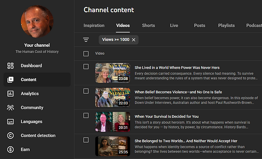Viewport: 262px width, 159px height.
Task: Tick checkbox for 'When Your Survival Is Decided'
Action: click(86, 115)
